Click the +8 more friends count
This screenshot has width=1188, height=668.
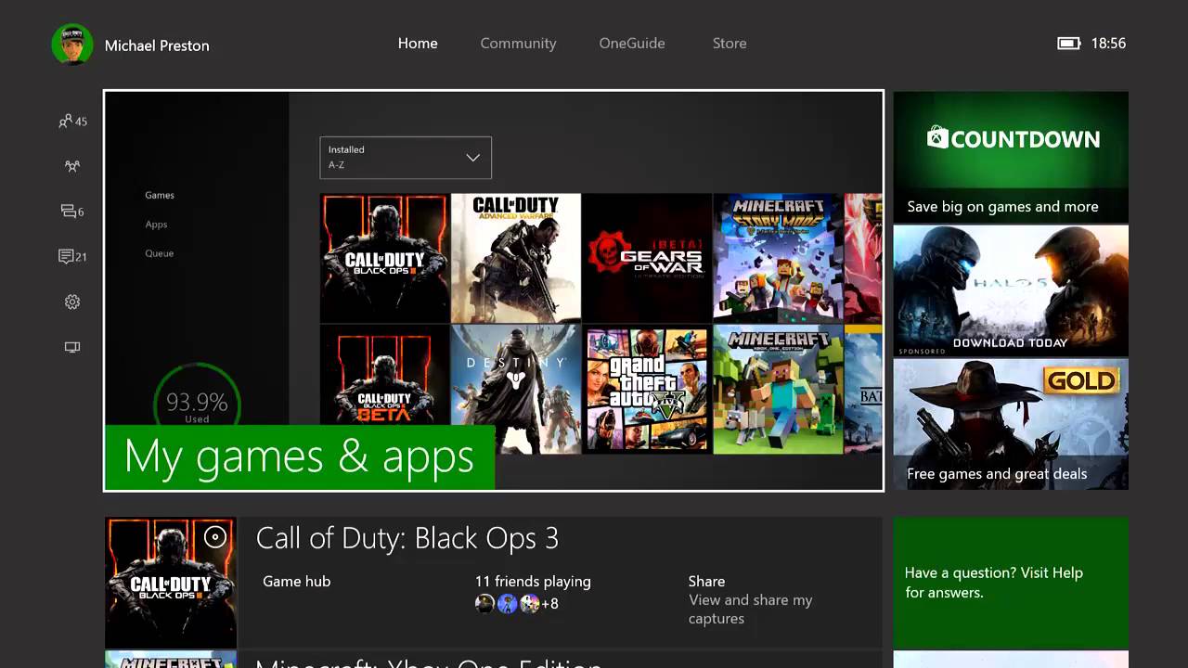550,604
